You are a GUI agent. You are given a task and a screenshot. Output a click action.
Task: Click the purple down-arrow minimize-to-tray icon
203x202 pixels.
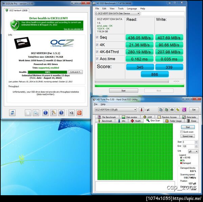(184, 110)
